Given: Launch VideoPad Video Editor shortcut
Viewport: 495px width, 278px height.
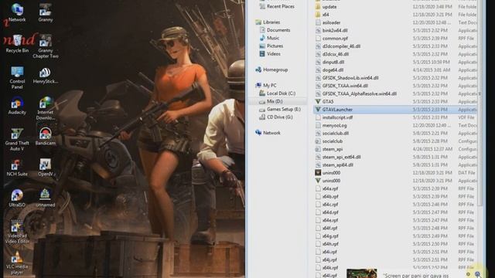Looking at the screenshot, I should coord(17,232).
